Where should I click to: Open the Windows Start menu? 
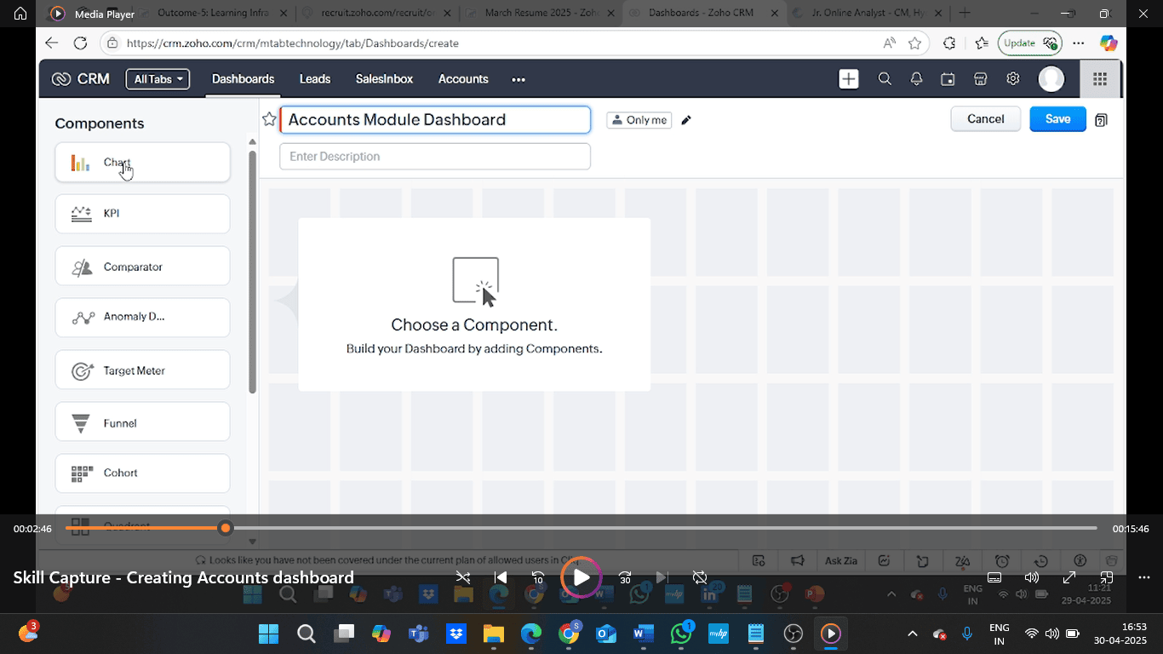pyautogui.click(x=268, y=634)
